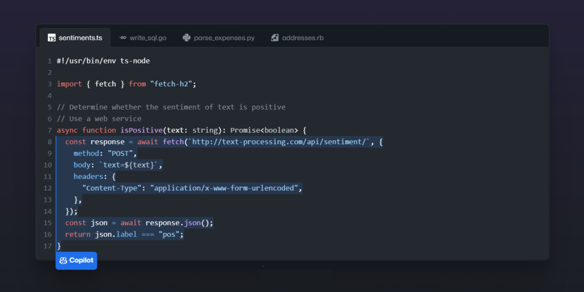The height and width of the screenshot is (292, 584).
Task: Click the text-processing.com sentiment URL string
Action: [x=279, y=142]
